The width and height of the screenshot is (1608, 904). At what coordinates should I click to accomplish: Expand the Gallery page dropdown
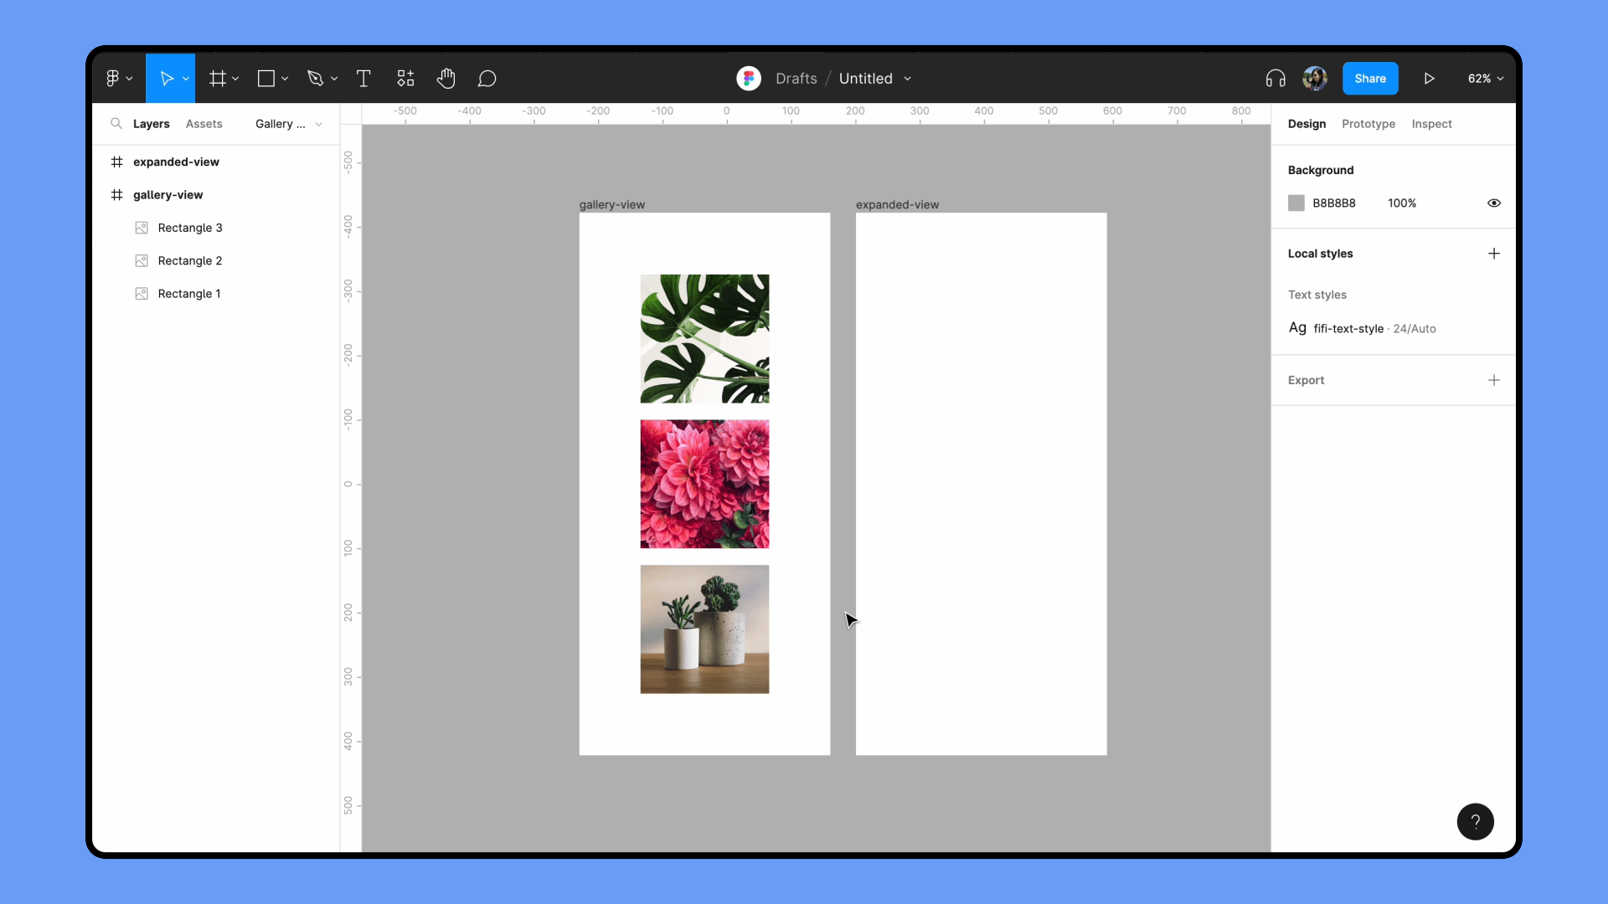289,124
